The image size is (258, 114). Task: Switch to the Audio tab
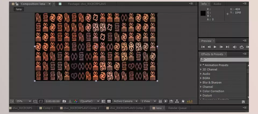(x=217, y=4)
